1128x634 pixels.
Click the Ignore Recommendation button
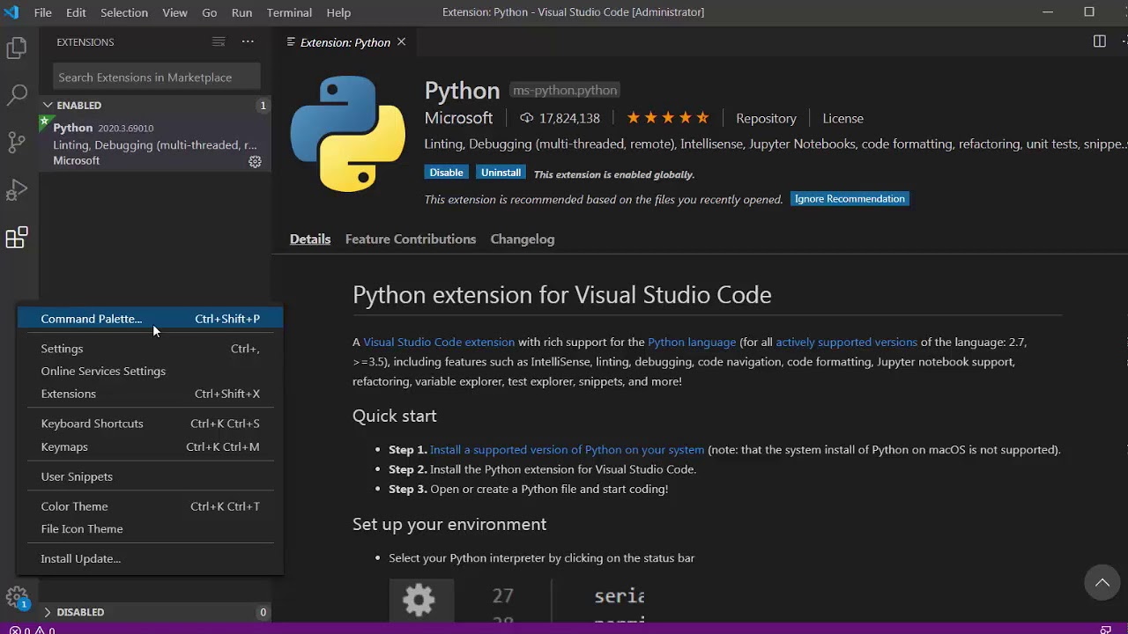click(x=850, y=199)
